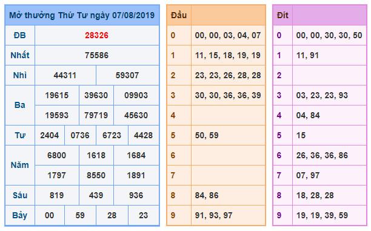Click Đầu row values '00, 00, 03, 04, 07'

pyautogui.click(x=228, y=35)
